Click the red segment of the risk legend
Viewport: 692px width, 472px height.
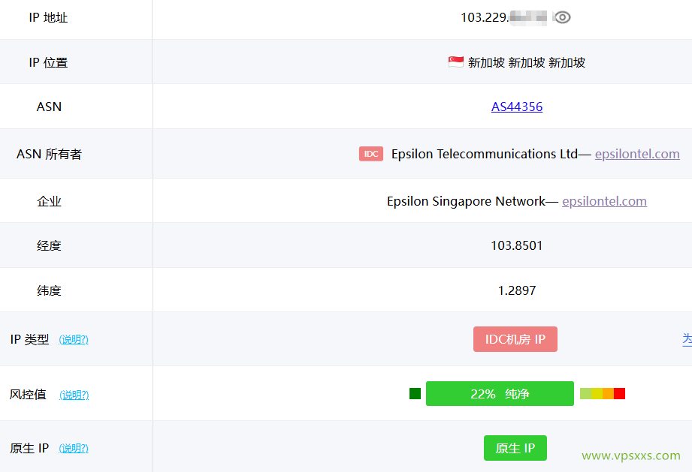coord(618,393)
